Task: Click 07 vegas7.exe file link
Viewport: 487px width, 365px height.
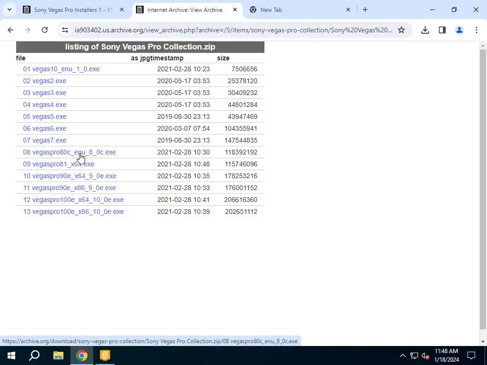Action: [x=44, y=140]
